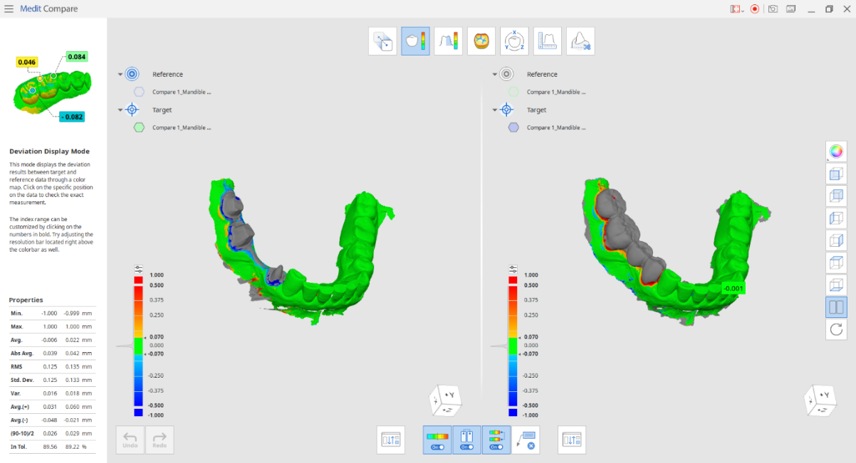
Task: Turn off the color bar display toggle
Action: (x=437, y=440)
